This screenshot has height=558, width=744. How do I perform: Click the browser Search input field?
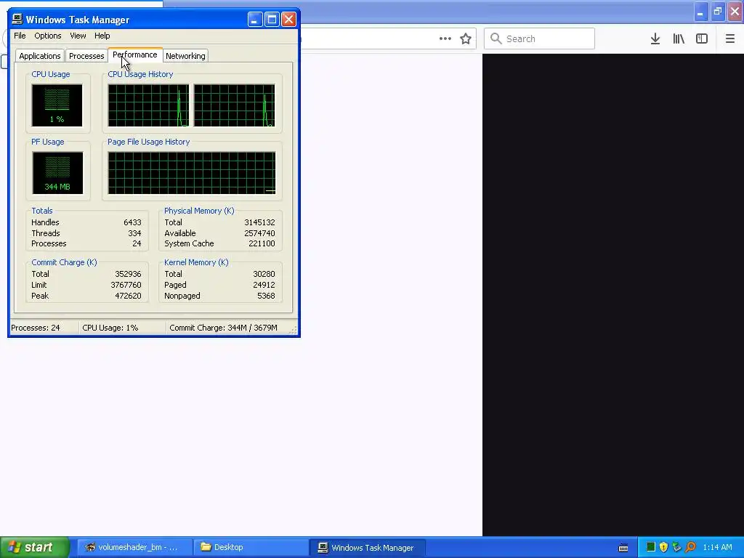pyautogui.click(x=540, y=39)
